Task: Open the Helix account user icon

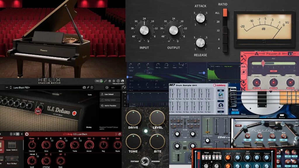Action: pos(101,81)
